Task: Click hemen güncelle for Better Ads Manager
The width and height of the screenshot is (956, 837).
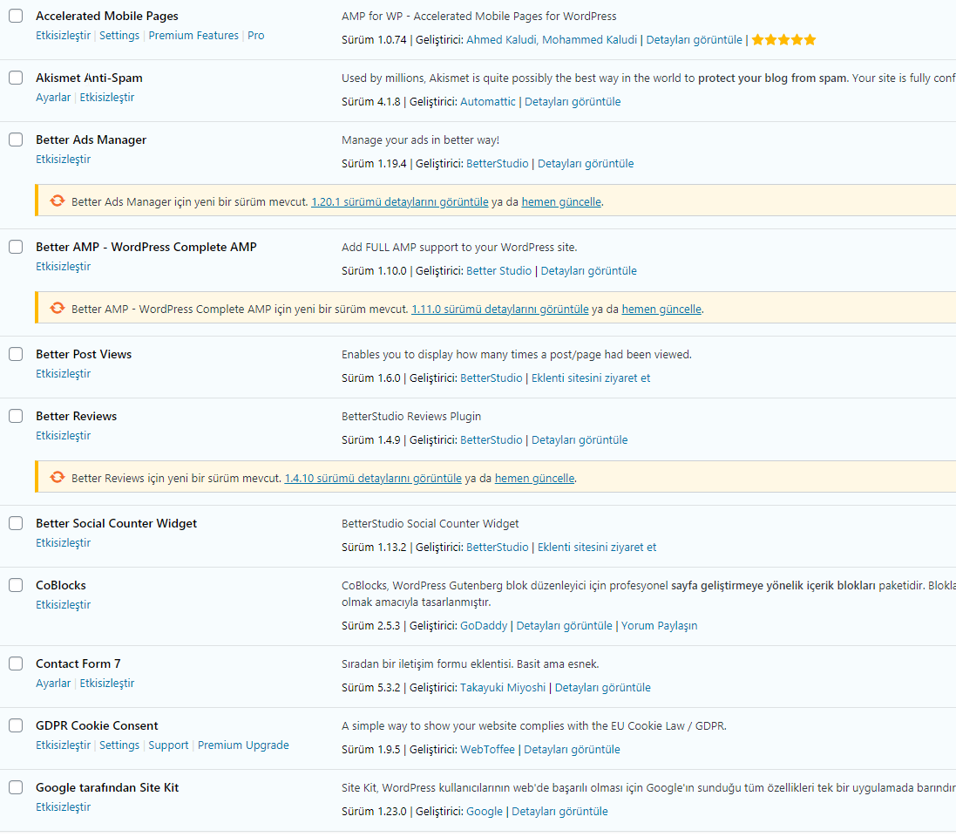Action: 561,202
